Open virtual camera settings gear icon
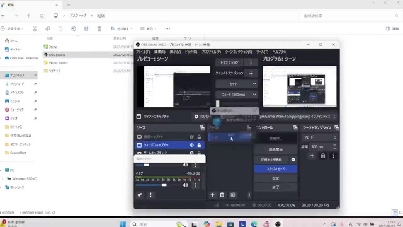Screen dimensions: 403x227 pos(293,160)
